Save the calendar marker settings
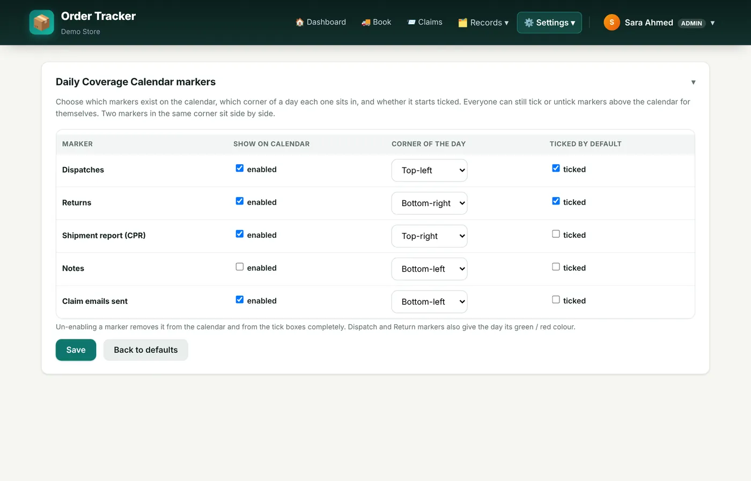 76,350
